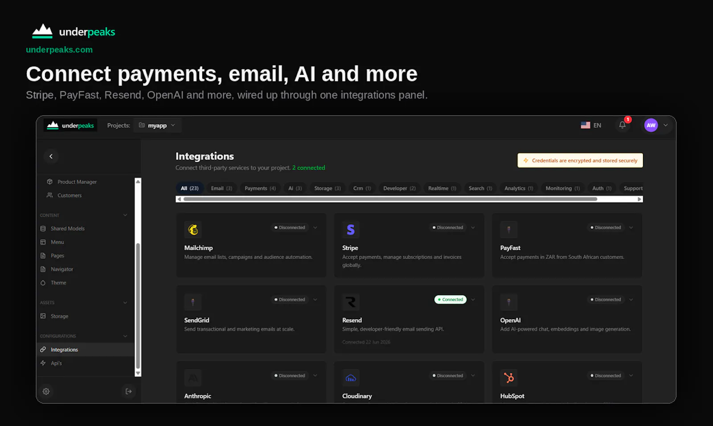Open the myapp project dropdown
This screenshot has height=426, width=713.
click(x=157, y=126)
